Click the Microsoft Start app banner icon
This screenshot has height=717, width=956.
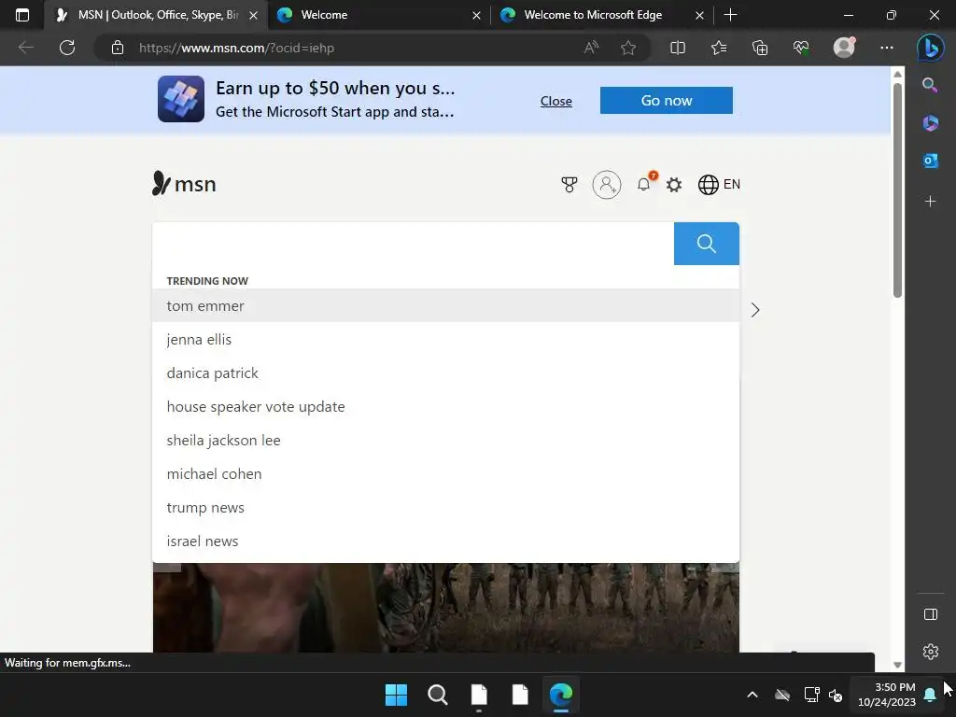181,99
